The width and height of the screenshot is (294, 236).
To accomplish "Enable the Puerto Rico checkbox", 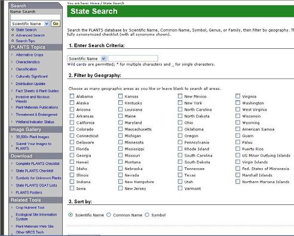I will (x=238, y=148).
